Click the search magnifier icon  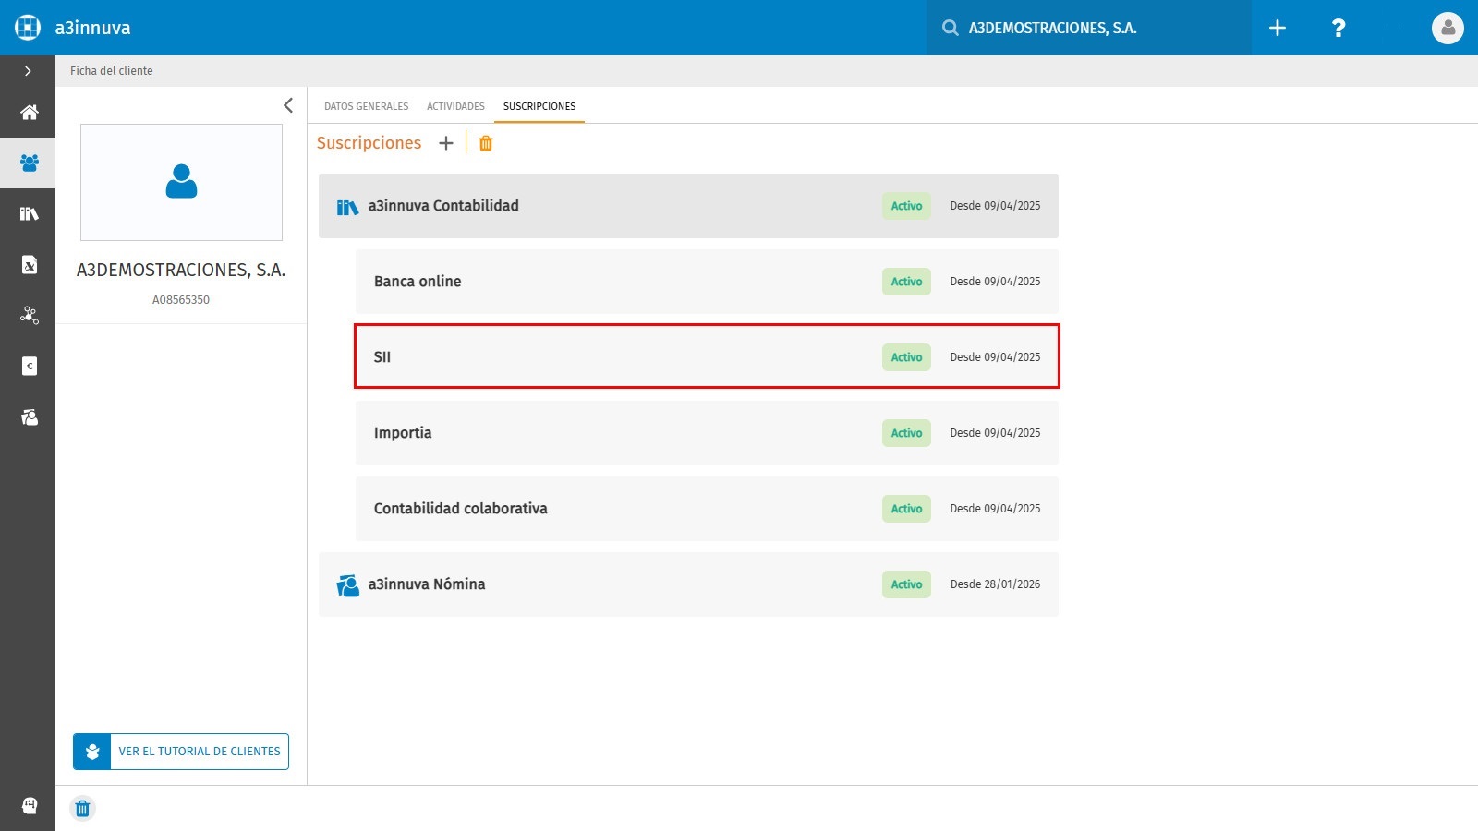(x=950, y=28)
